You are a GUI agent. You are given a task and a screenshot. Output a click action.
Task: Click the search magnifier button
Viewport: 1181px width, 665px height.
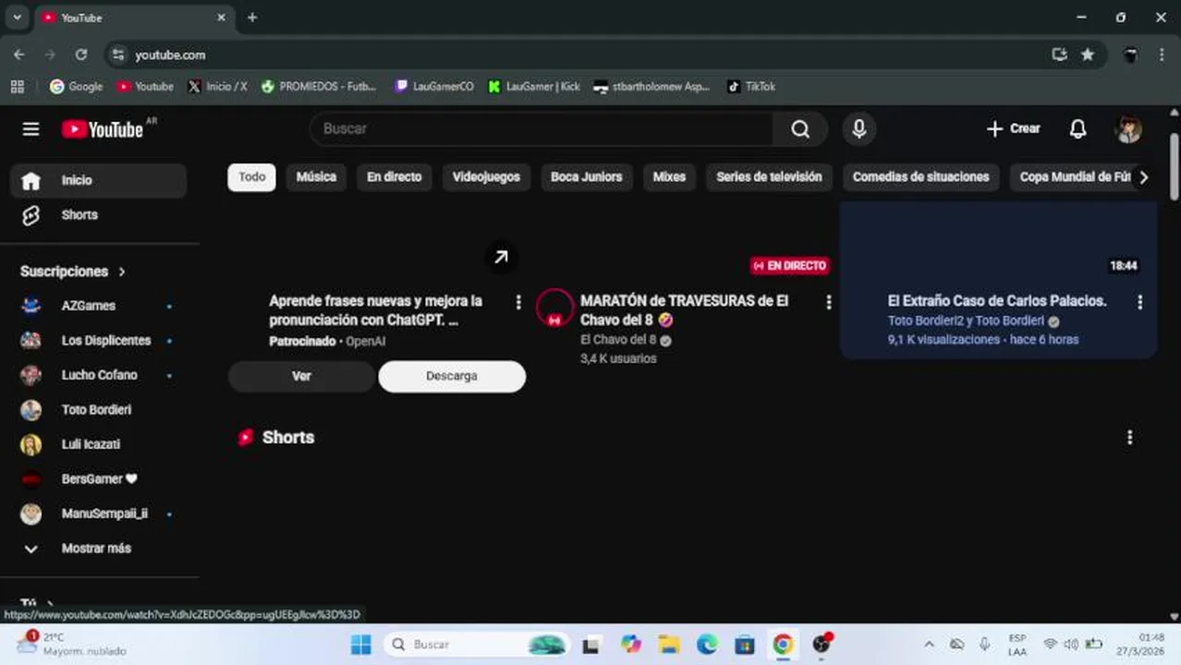[x=800, y=129]
